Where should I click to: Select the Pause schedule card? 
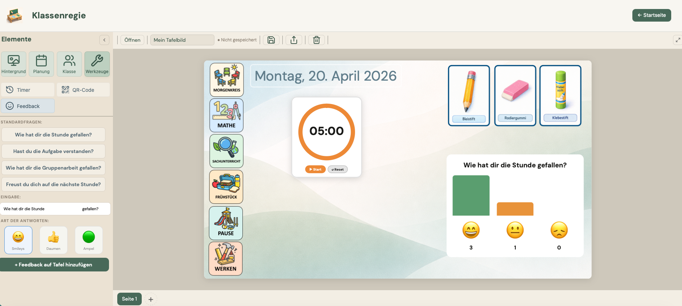(x=226, y=223)
